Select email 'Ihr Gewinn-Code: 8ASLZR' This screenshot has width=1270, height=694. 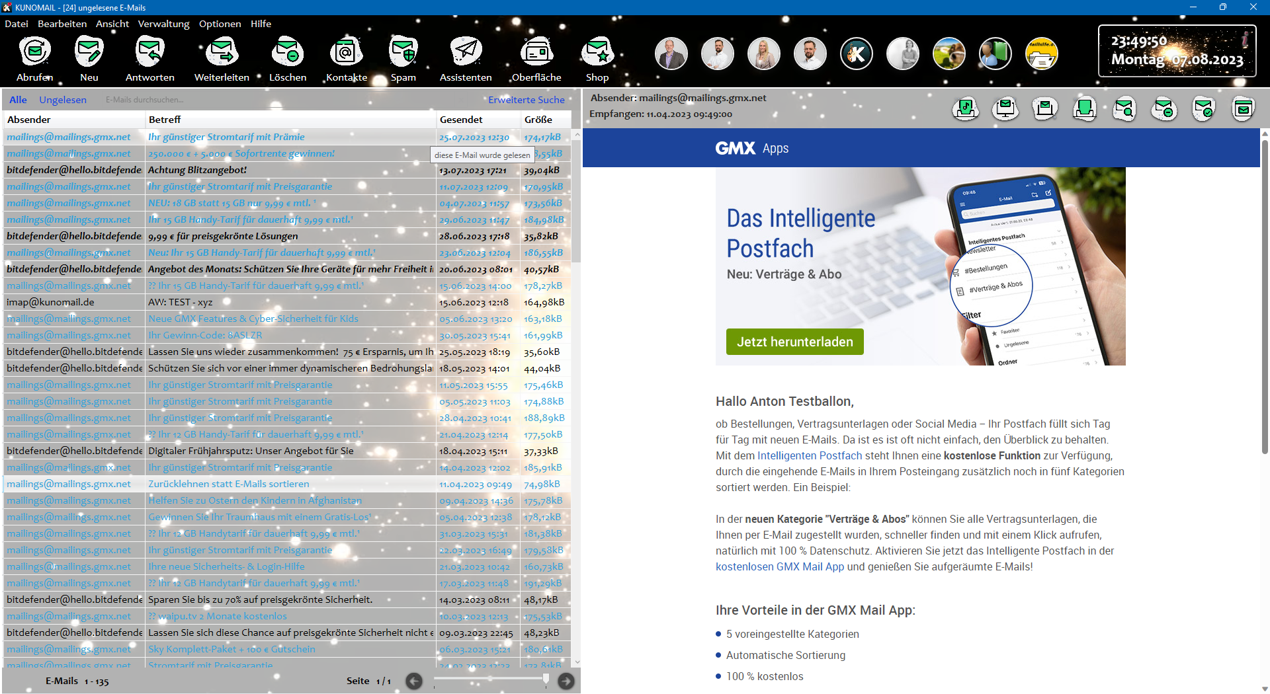(x=287, y=335)
